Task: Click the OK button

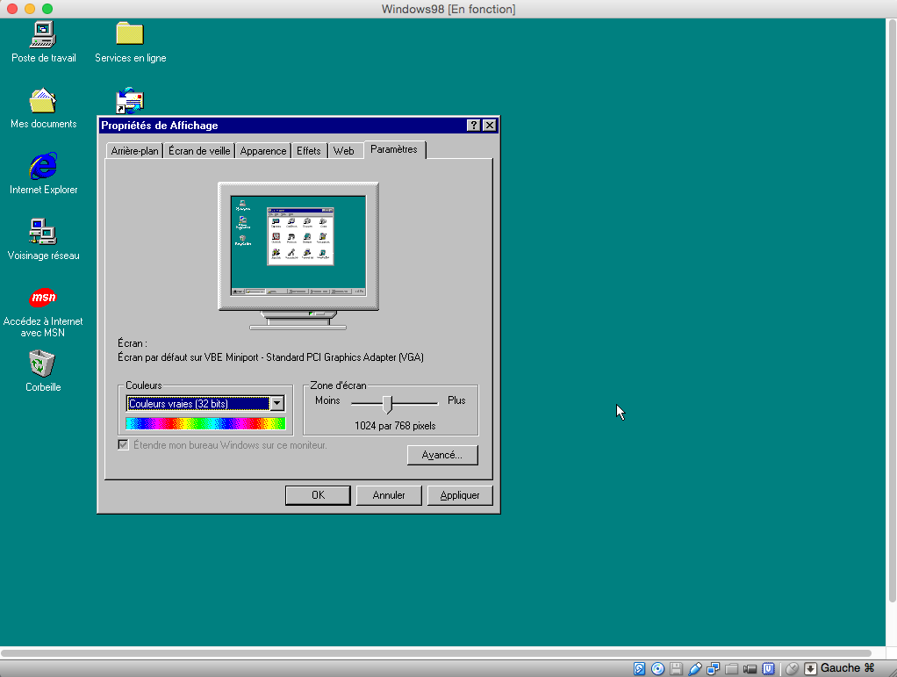Action: 318,495
